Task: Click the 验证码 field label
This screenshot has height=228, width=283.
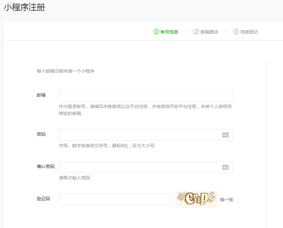Action: tap(43, 199)
